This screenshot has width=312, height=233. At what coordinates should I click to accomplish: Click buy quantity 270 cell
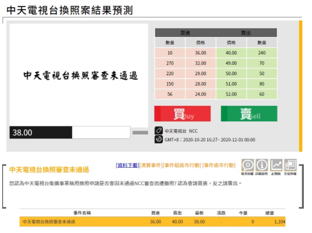[x=170, y=63]
